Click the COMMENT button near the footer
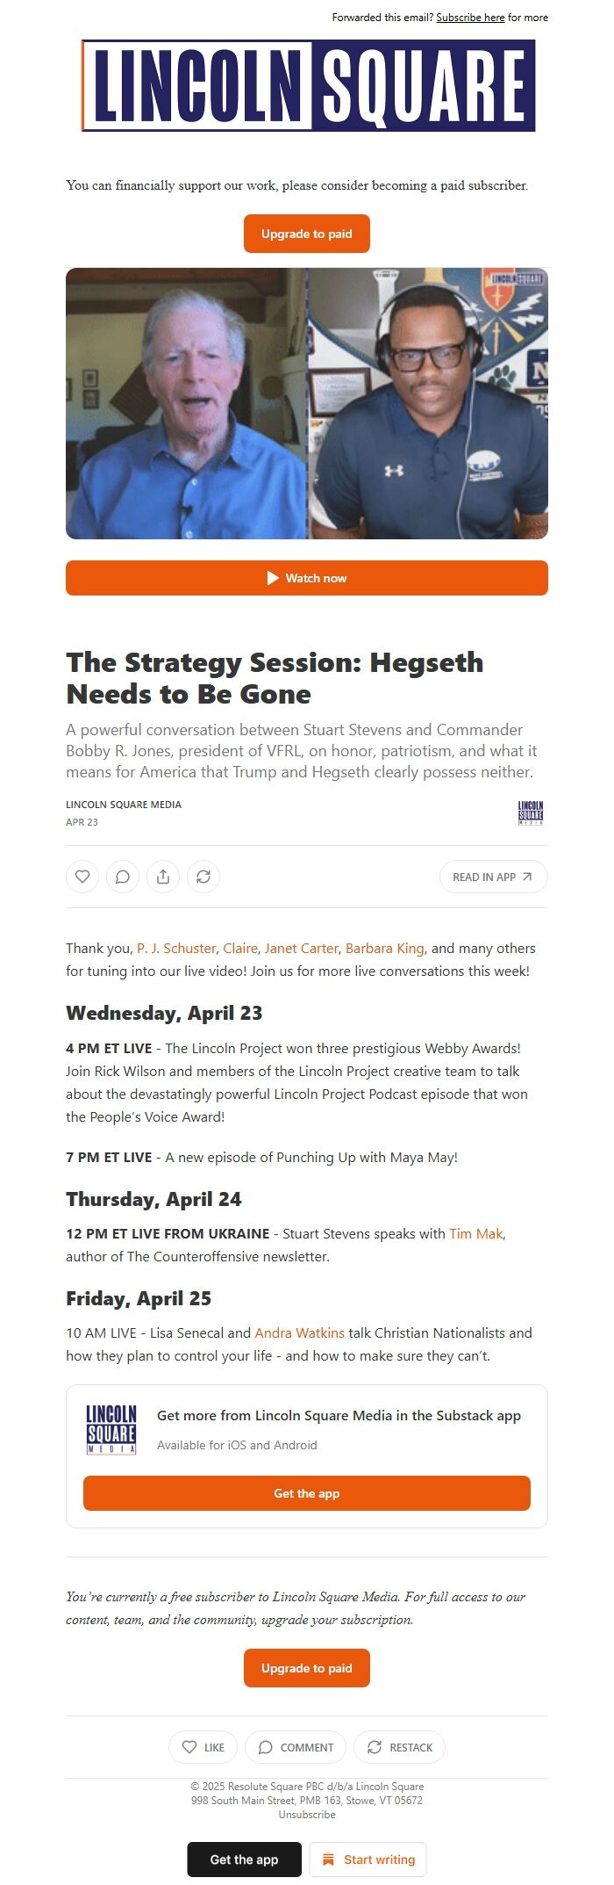Viewport: 614px width, 1885px height. point(296,1747)
